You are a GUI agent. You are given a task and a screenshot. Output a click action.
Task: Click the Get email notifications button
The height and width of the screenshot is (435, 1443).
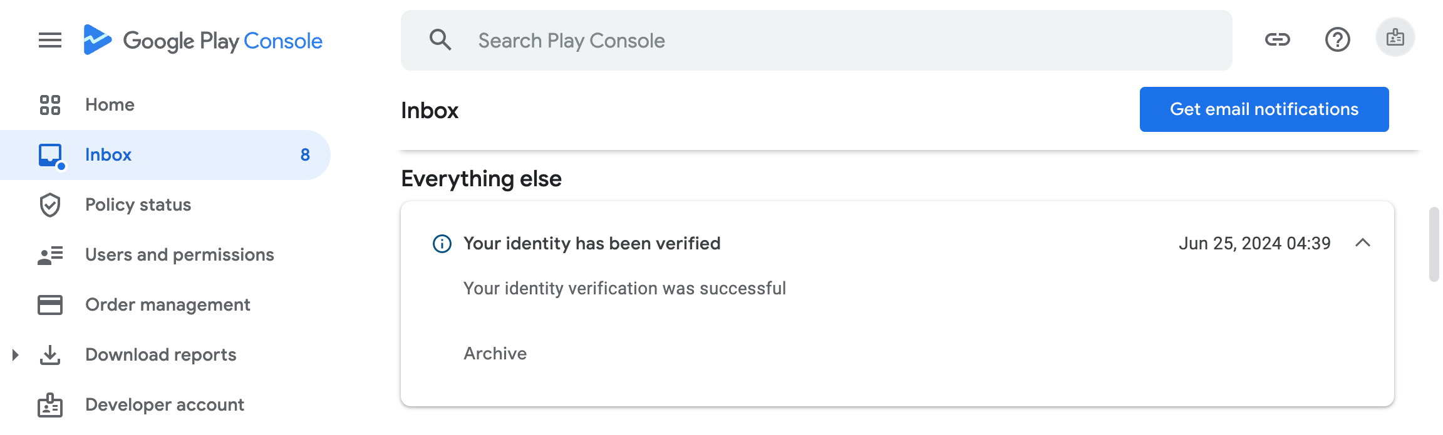tap(1264, 109)
